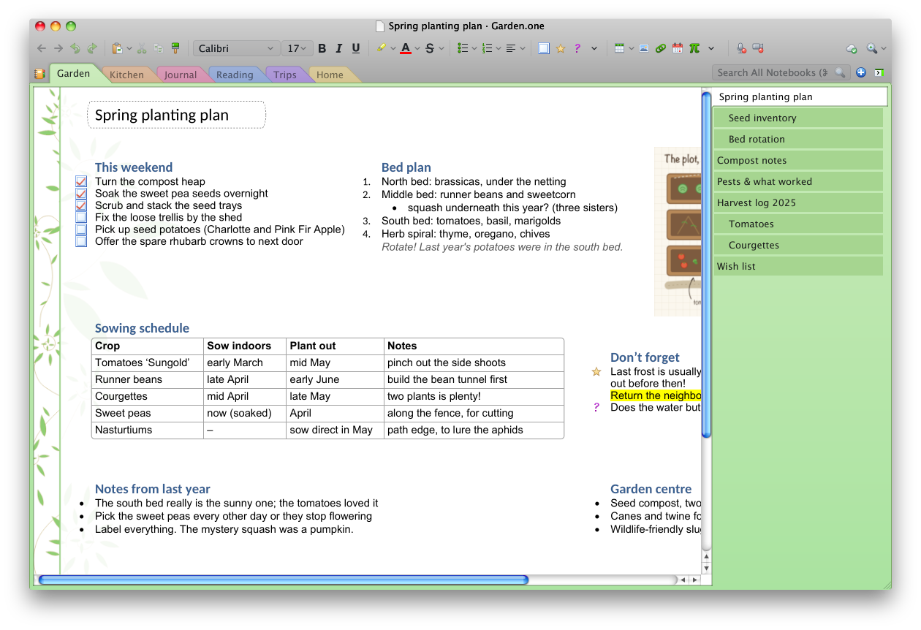
Task: Click the horizontal scrollbar thumb
Action: coord(283,580)
